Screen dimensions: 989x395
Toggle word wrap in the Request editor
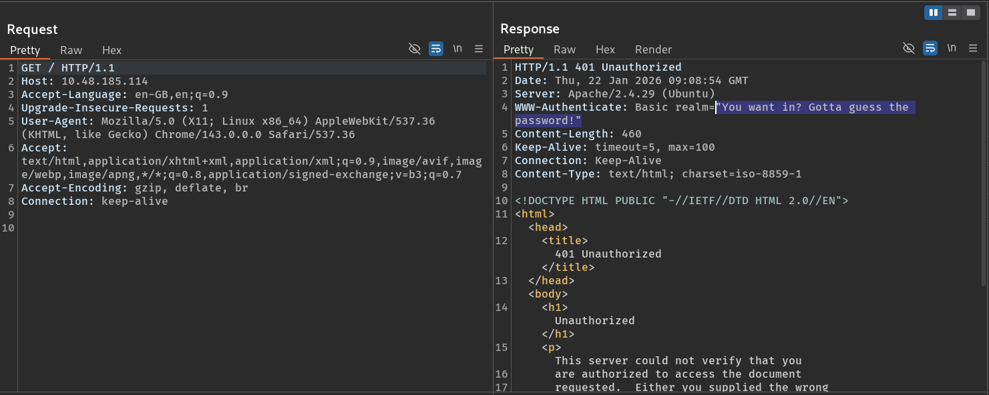pyautogui.click(x=436, y=49)
